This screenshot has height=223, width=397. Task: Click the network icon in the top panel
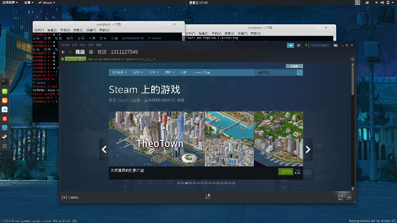pos(376,2)
